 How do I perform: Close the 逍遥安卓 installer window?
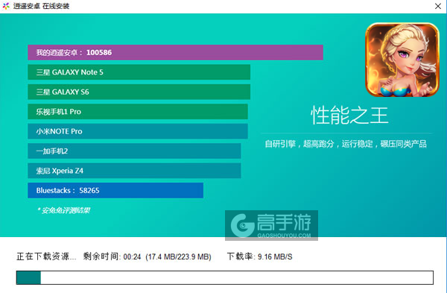[438, 6]
